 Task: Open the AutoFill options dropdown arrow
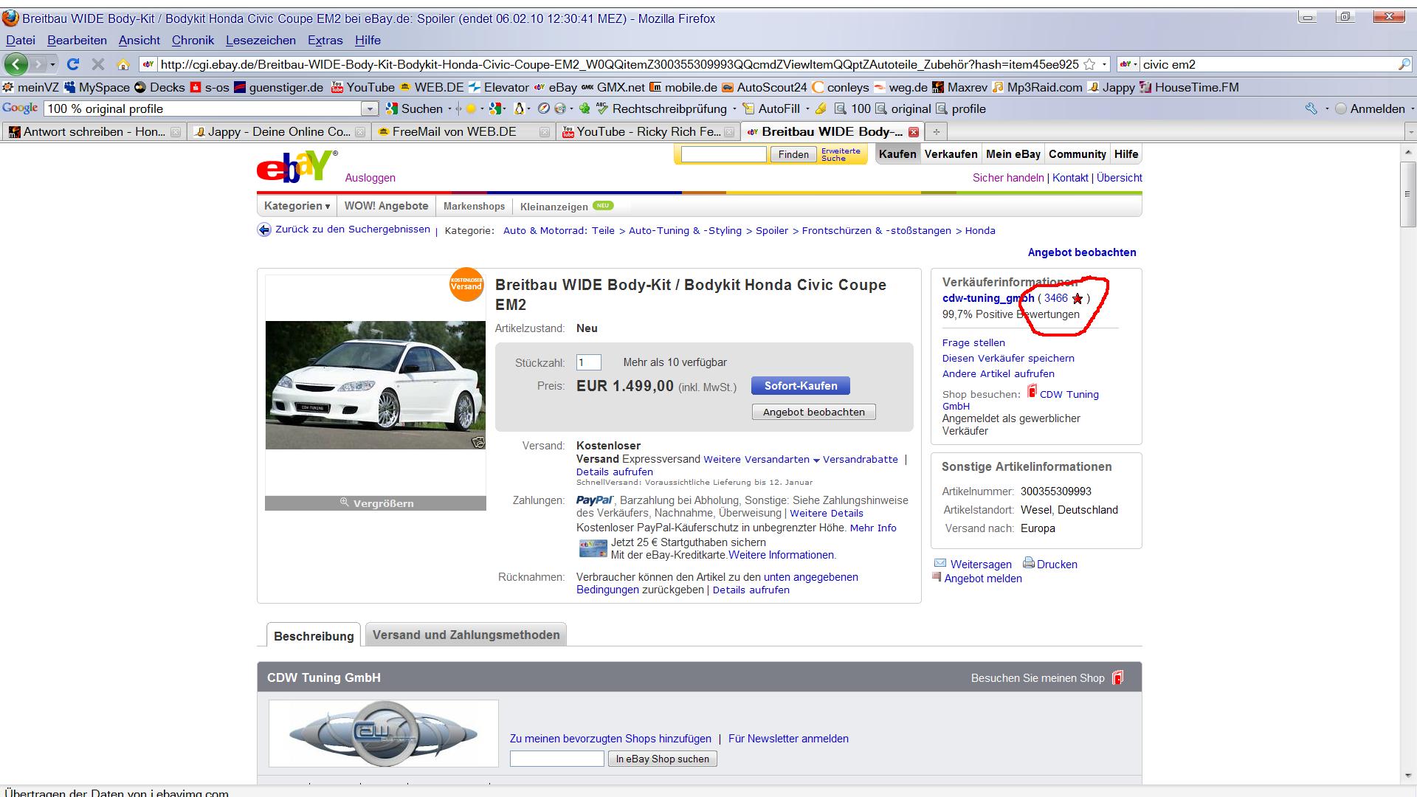807,108
